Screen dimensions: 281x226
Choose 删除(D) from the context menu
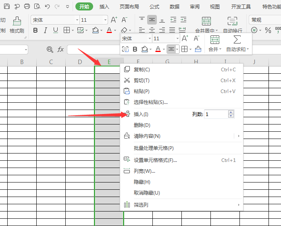(142, 125)
